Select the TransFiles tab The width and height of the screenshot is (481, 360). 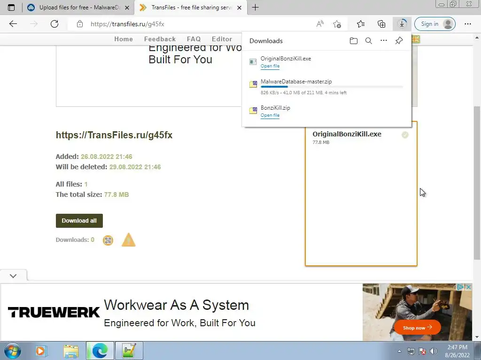tap(190, 7)
